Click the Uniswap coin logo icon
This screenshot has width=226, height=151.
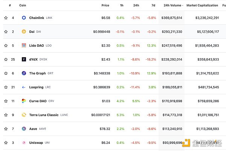(x=24, y=143)
